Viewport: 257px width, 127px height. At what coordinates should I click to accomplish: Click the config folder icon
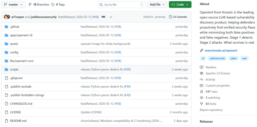pyautogui.click(x=6, y=52)
